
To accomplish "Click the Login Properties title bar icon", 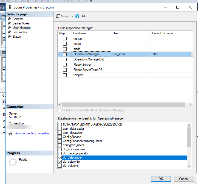I will [10, 7].
